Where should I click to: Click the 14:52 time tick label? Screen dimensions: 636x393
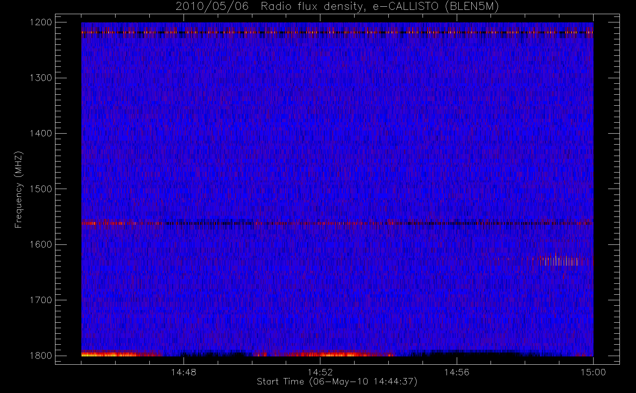[x=320, y=372]
